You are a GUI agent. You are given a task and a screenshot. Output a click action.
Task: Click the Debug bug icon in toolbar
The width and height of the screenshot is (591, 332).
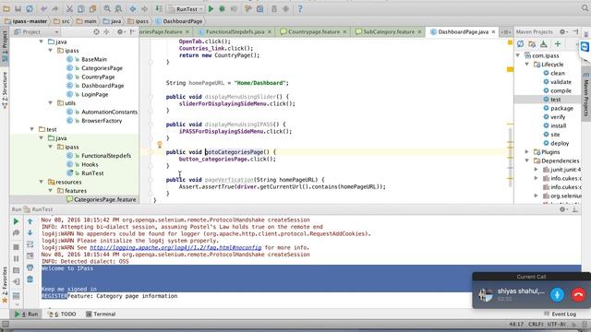222,8
